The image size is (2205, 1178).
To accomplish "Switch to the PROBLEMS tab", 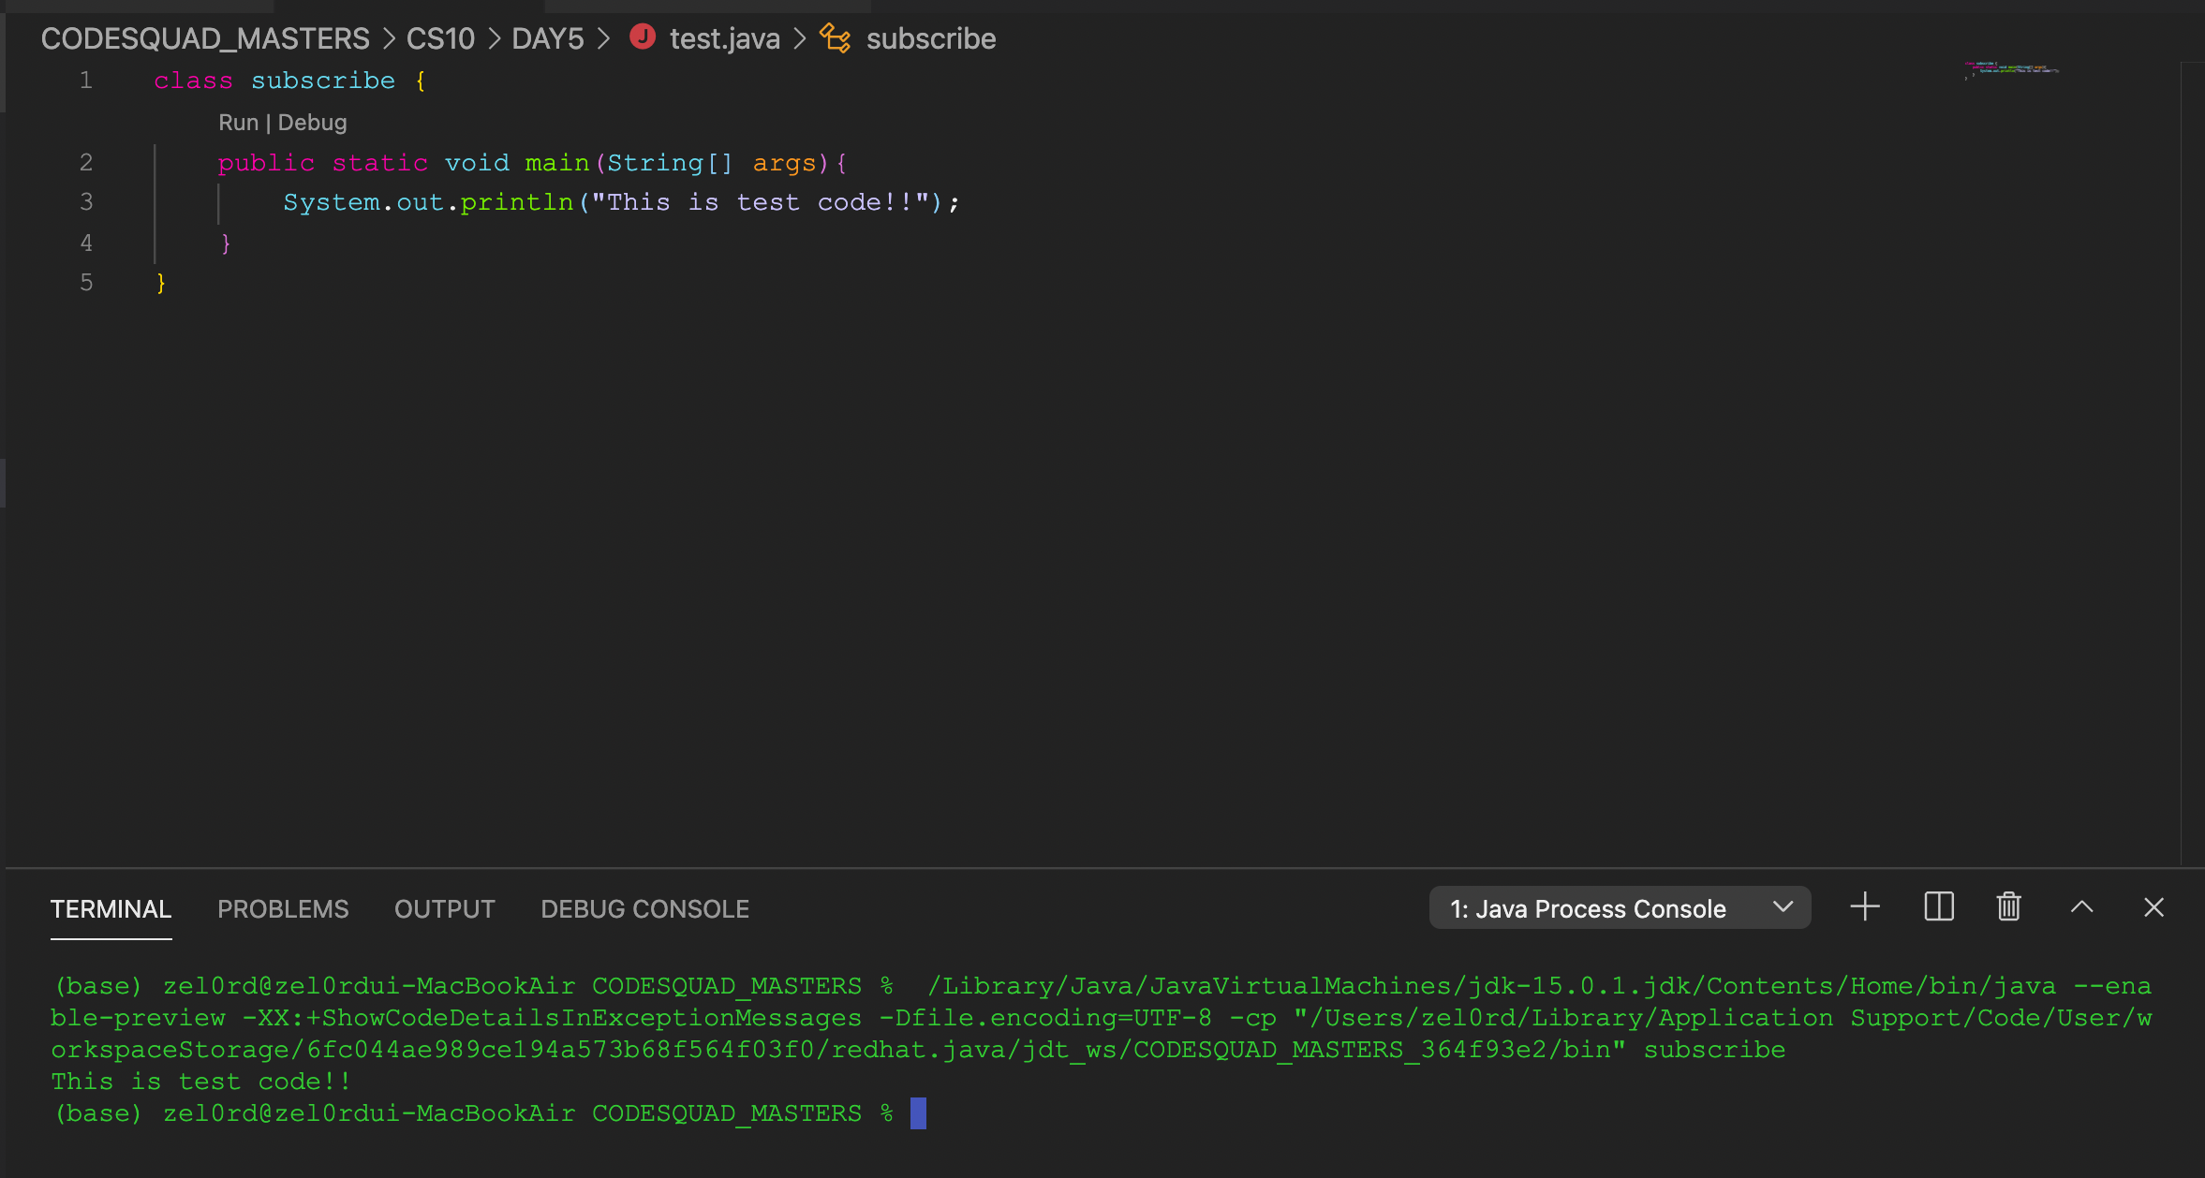I will (283, 909).
